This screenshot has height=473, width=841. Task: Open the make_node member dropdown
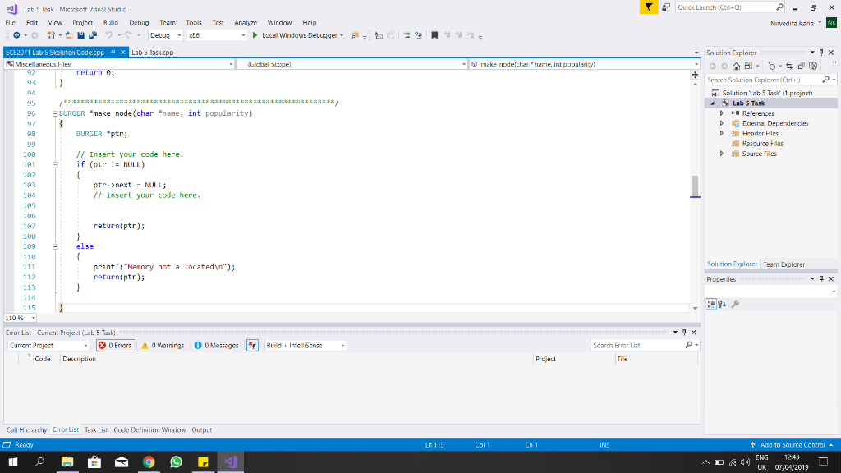(x=585, y=64)
